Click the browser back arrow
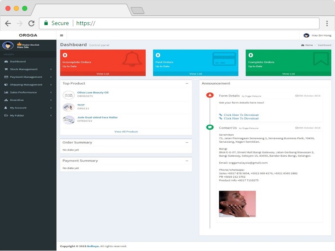The width and height of the screenshot is (335, 251). click(x=8, y=23)
